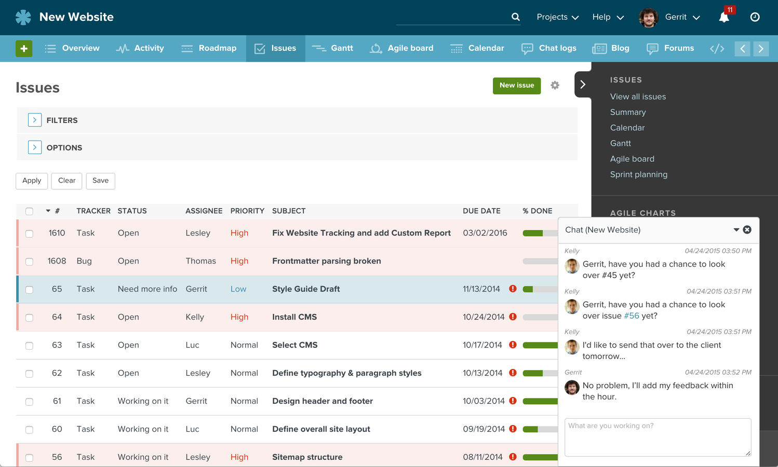Click the clock icon in header
Viewport: 778px width, 467px height.
[x=755, y=17]
